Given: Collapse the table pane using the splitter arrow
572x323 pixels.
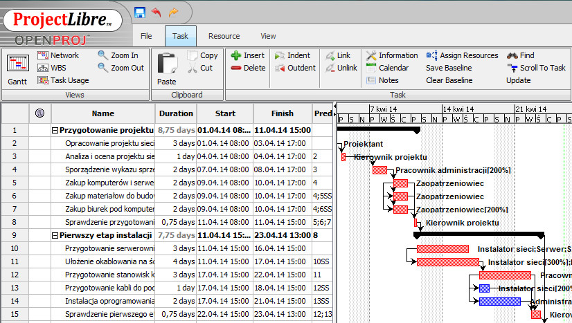Looking at the screenshot, I should tap(335, 106).
